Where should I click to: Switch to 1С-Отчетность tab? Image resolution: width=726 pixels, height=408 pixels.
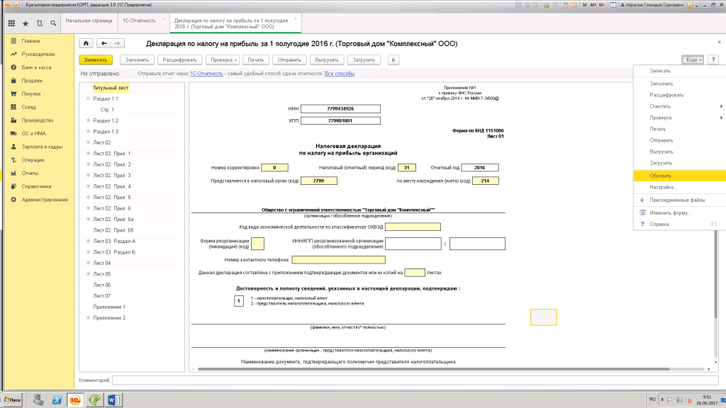[140, 21]
